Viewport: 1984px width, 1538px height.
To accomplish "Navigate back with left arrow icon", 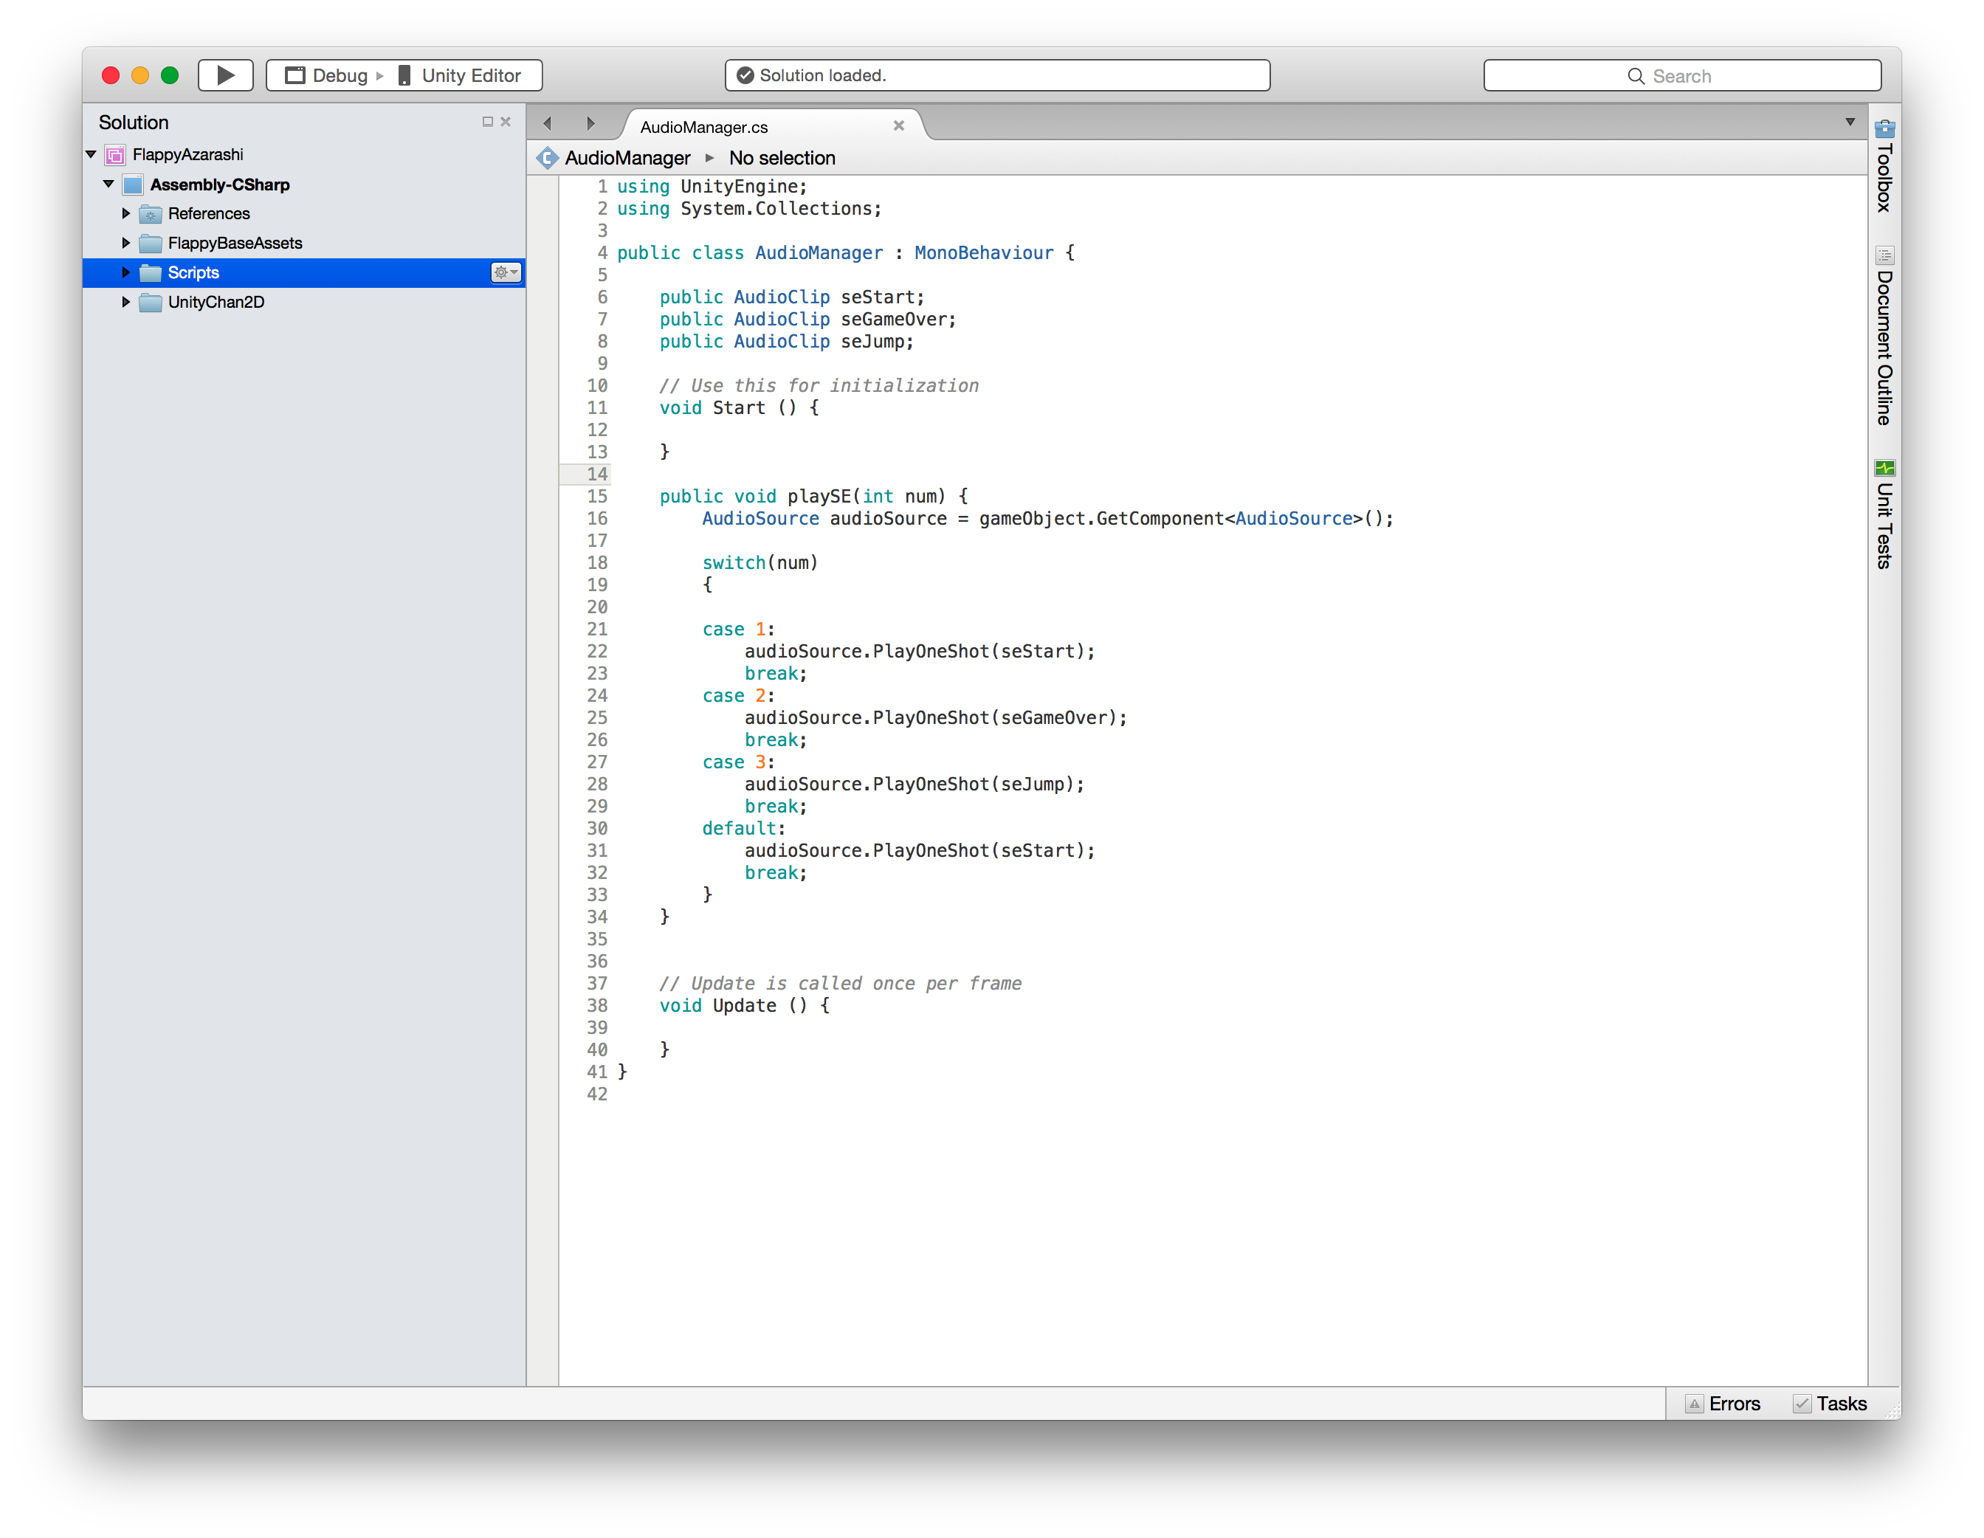I will pos(548,123).
